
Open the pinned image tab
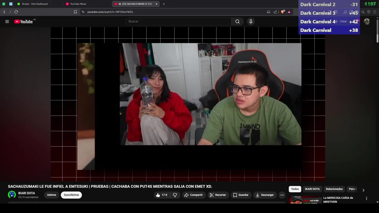pos(11,4)
